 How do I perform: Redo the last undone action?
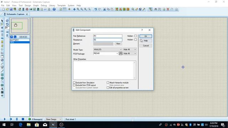[99, 9]
